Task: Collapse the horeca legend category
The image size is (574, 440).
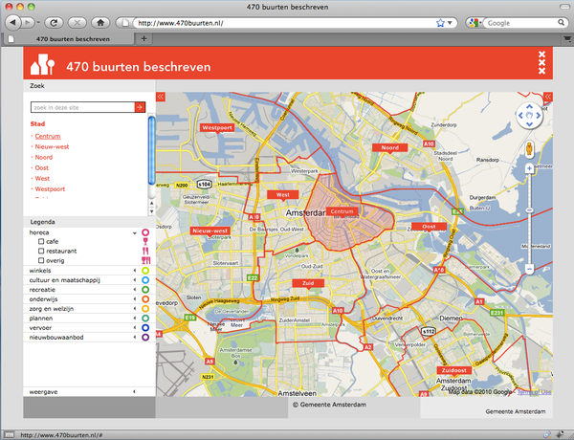Action: click(134, 232)
